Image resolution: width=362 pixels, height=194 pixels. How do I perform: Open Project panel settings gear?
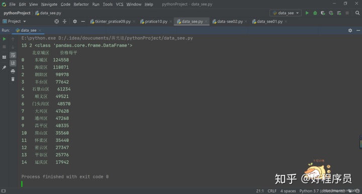click(75, 22)
